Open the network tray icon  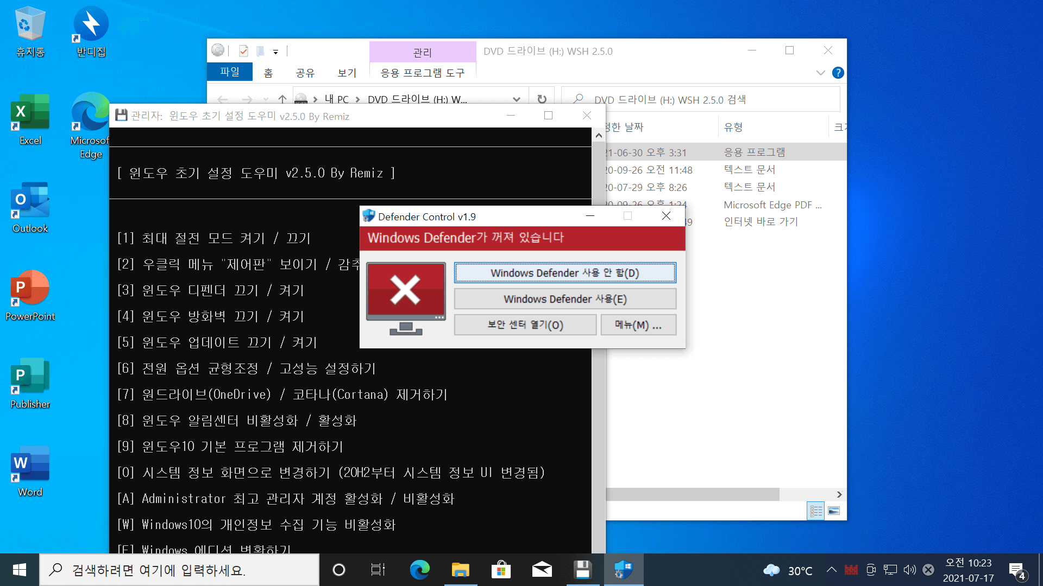(890, 570)
